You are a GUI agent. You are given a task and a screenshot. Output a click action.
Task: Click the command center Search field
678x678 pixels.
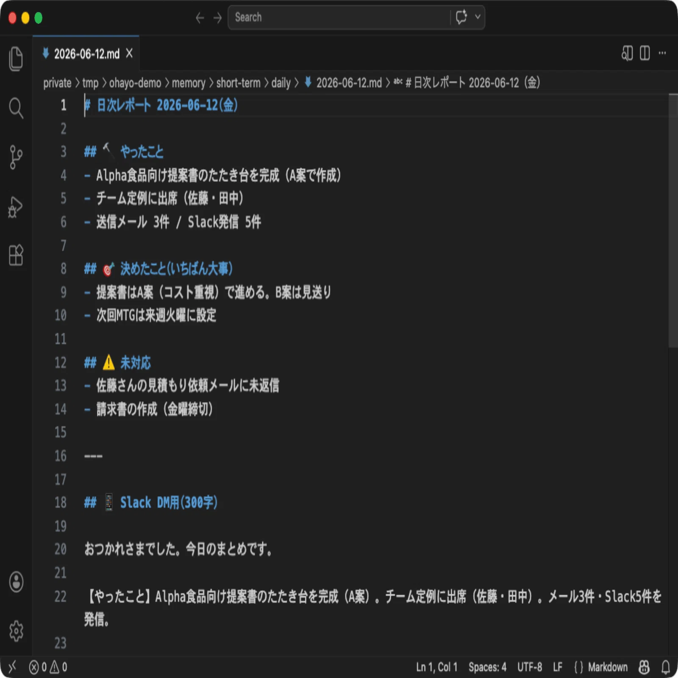(339, 17)
